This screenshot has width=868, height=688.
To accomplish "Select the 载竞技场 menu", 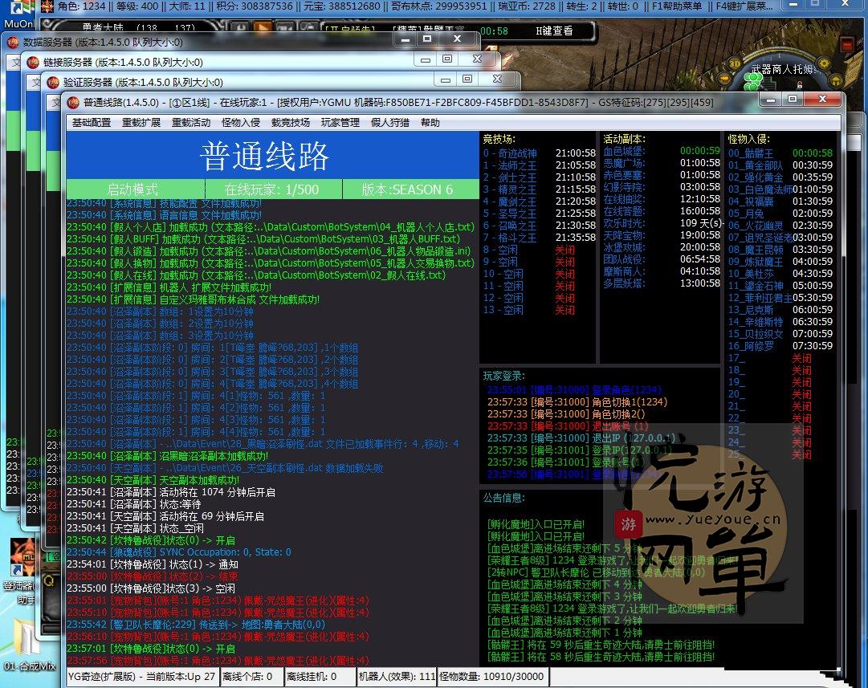I will (x=291, y=123).
